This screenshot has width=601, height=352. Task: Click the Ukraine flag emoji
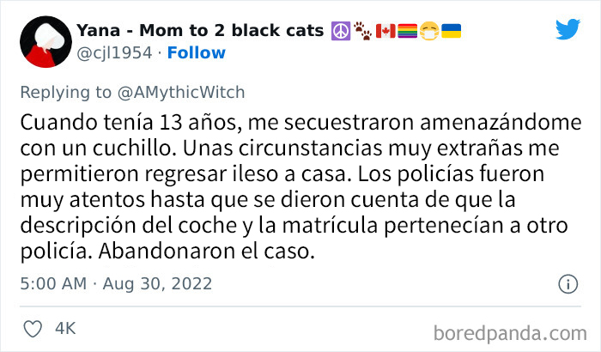(x=450, y=31)
